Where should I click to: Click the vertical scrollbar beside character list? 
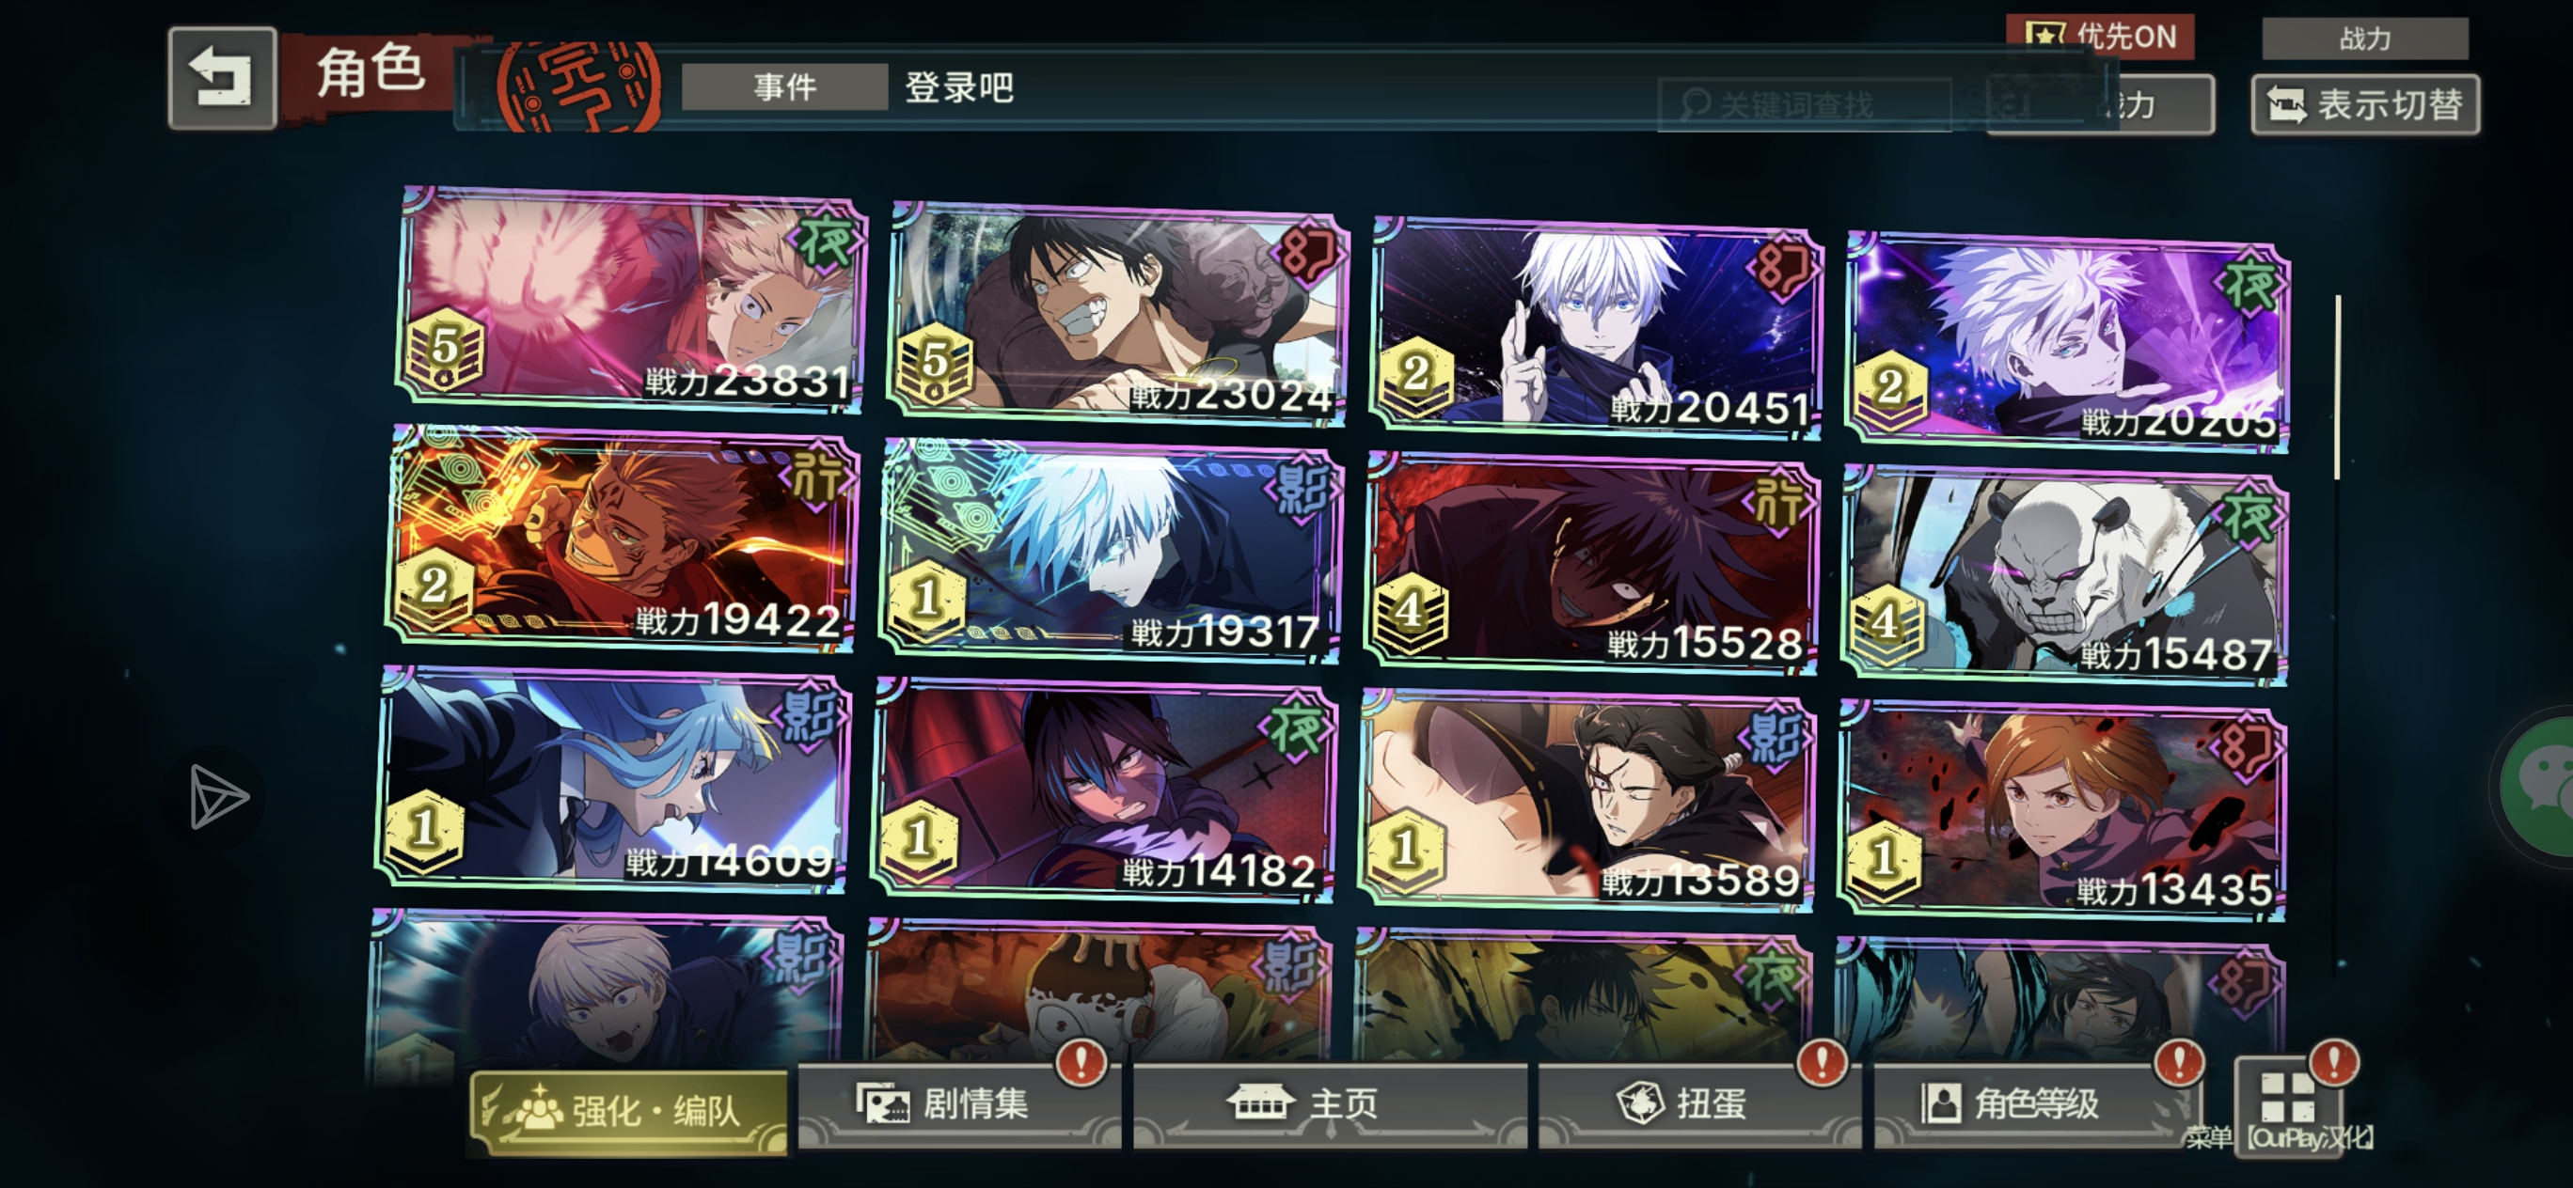click(x=2337, y=387)
